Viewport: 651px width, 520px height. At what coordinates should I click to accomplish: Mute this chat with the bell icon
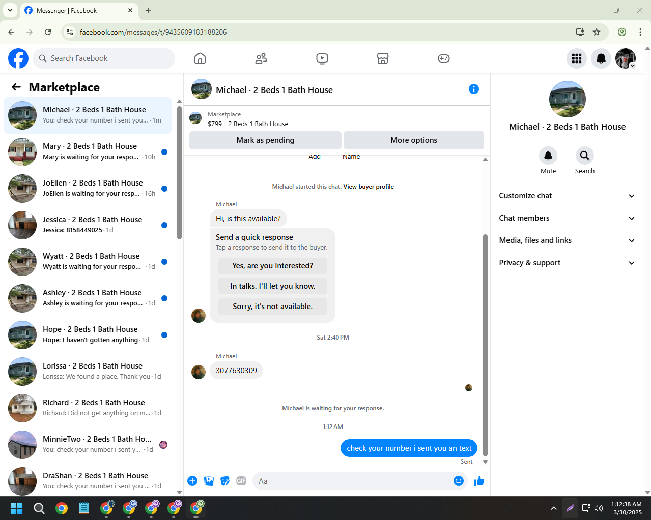click(x=548, y=156)
